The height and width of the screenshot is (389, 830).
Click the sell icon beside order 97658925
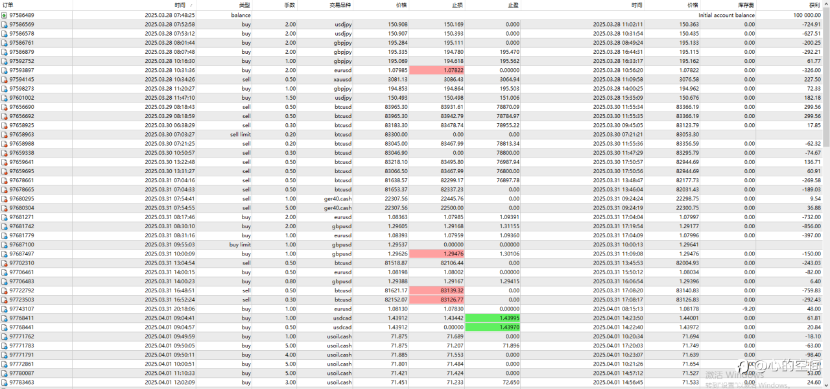[5, 125]
